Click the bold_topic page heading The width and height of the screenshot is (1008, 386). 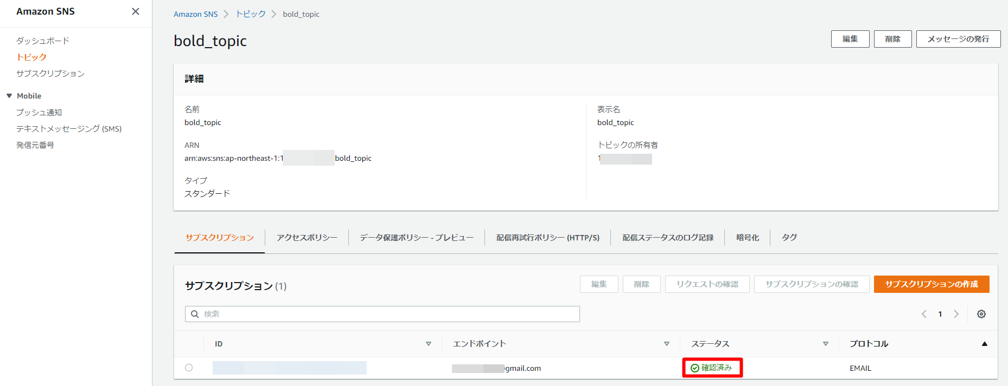coord(210,41)
